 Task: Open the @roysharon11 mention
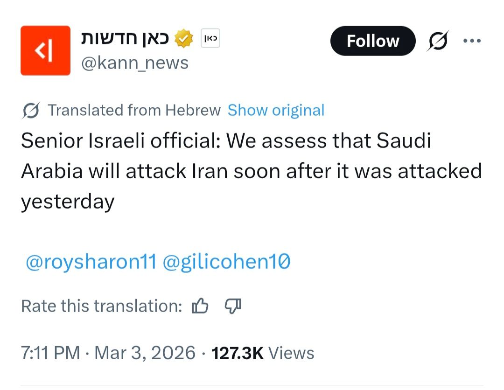pyautogui.click(x=91, y=262)
